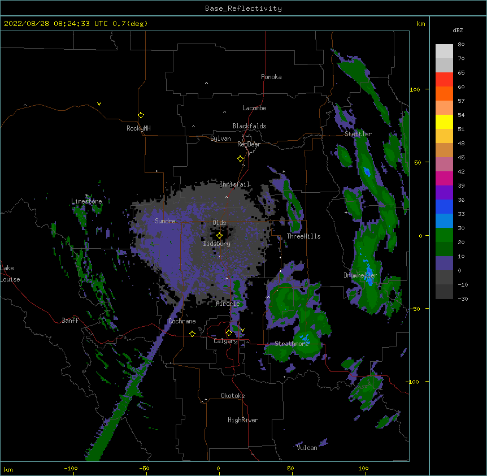The image size is (487, 476).
Task: Click the Base_Reflectivity title text
Action: click(244, 8)
